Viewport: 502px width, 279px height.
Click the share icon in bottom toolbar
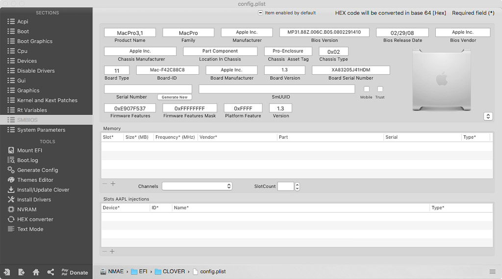[50, 272]
